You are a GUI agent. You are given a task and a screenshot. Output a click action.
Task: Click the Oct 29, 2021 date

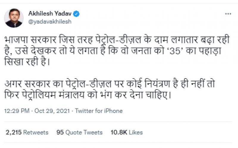click(x=52, y=111)
